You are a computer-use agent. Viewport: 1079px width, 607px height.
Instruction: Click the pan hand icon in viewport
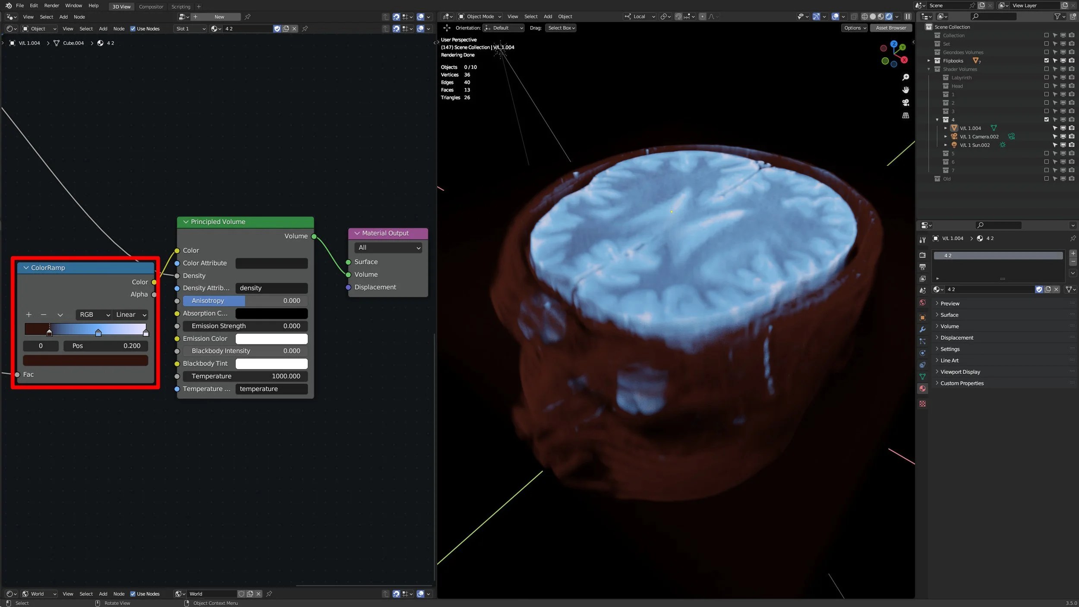[905, 90]
